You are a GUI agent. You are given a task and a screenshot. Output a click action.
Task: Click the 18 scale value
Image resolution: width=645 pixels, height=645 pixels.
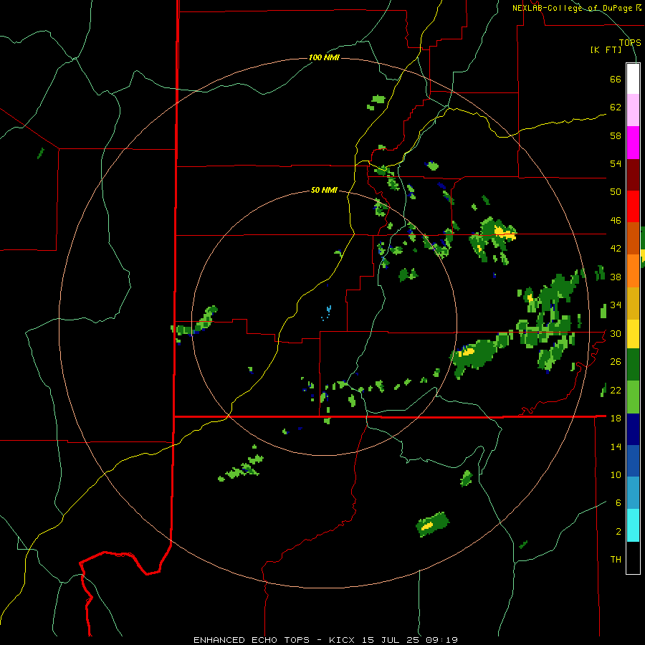pos(616,419)
